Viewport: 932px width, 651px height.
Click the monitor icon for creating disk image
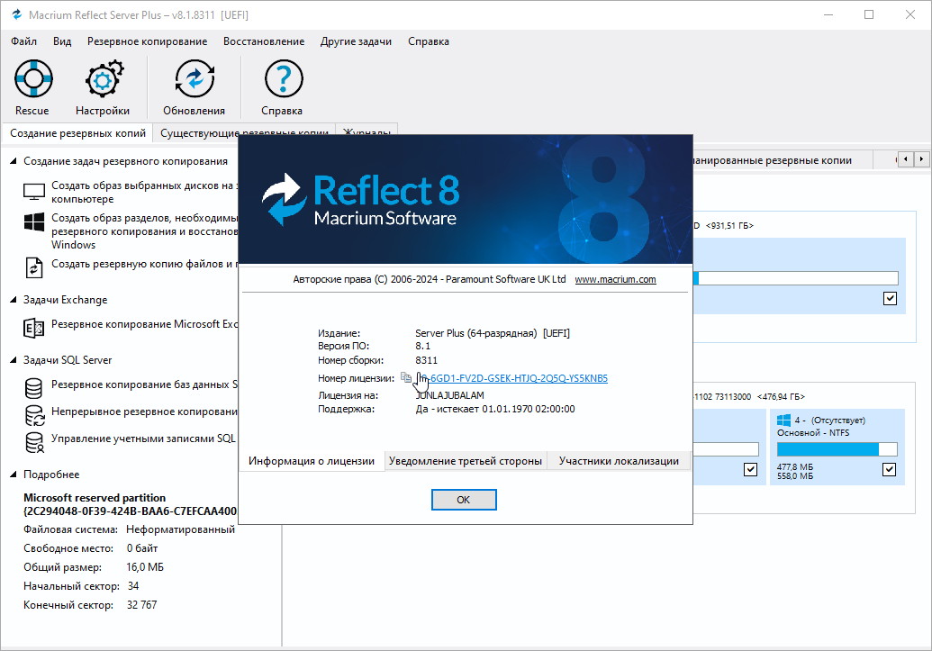34,192
